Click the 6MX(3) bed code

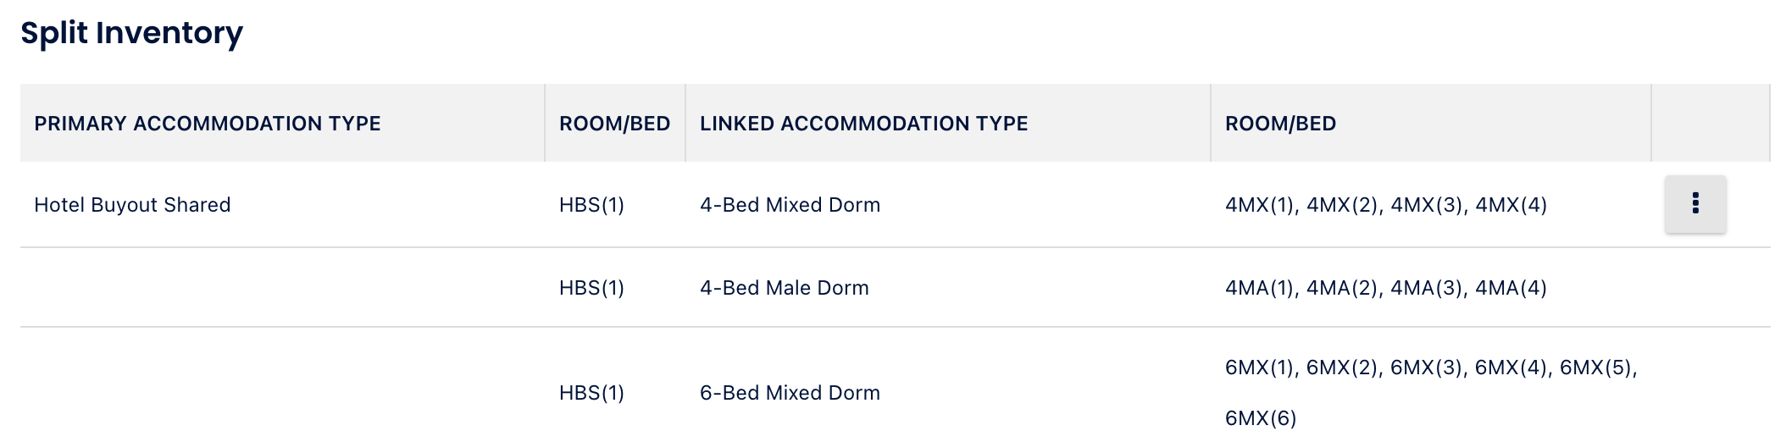1428,367
